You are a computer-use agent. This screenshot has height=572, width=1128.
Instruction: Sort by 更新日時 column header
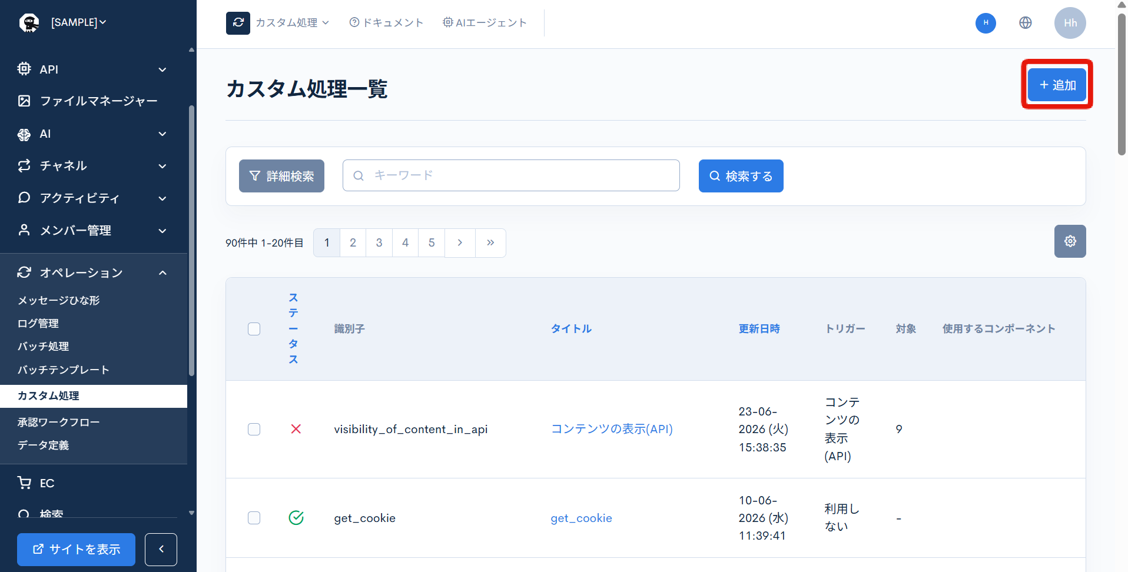(759, 329)
